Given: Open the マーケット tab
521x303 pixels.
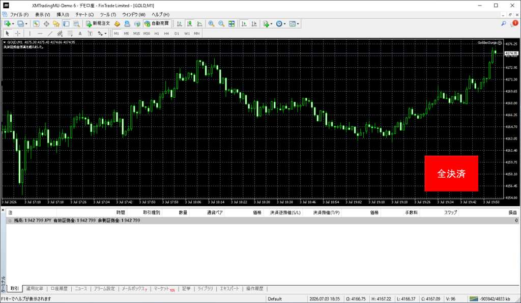Looking at the screenshot, I should point(164,289).
